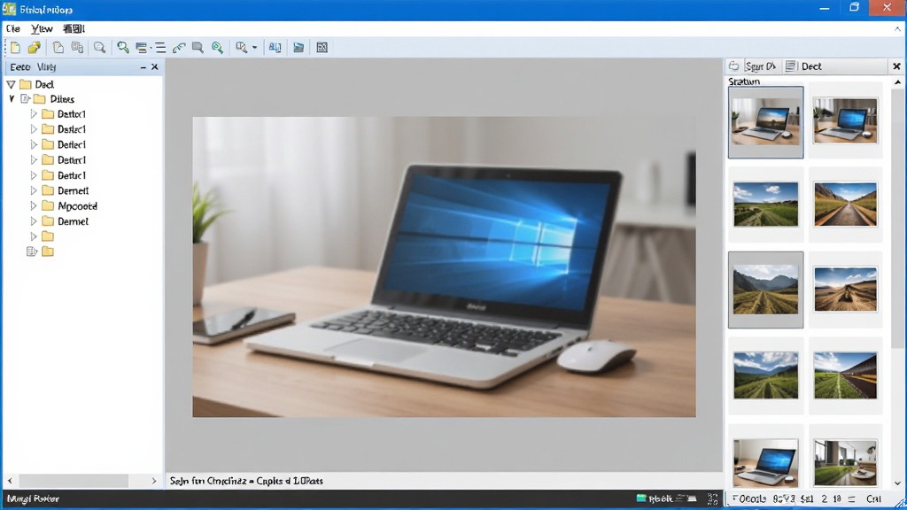Open the Cie menu

point(12,28)
